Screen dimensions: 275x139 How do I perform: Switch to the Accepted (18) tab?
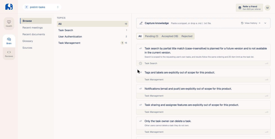170,36
